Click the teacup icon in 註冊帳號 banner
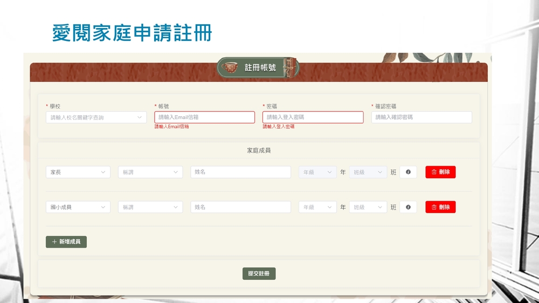539x303 pixels. pyautogui.click(x=230, y=68)
